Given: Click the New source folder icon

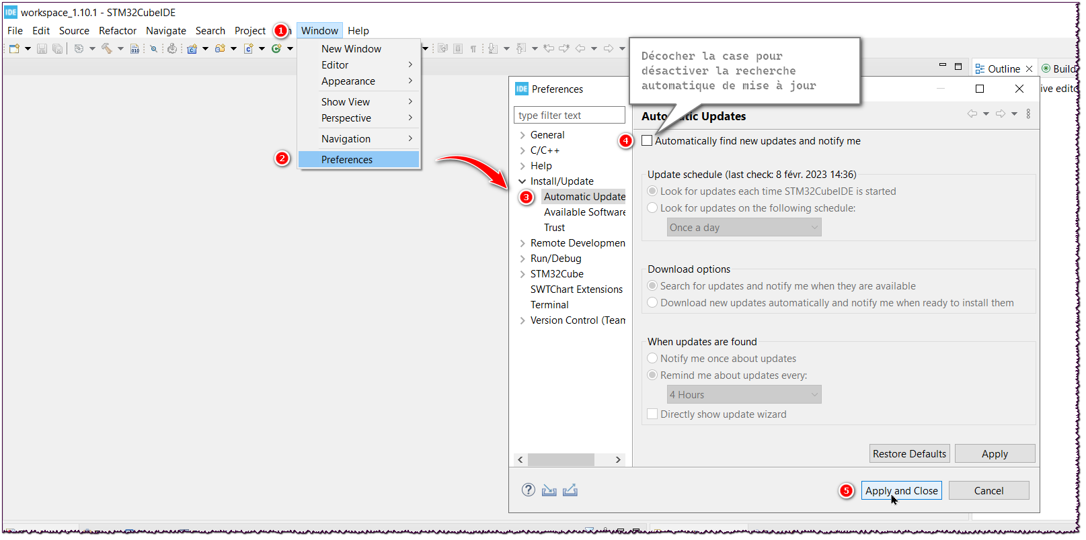Looking at the screenshot, I should [220, 48].
